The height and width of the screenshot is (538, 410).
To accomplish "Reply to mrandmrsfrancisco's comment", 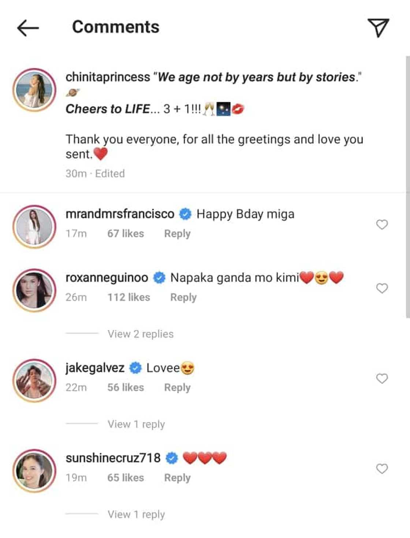I will click(x=177, y=234).
